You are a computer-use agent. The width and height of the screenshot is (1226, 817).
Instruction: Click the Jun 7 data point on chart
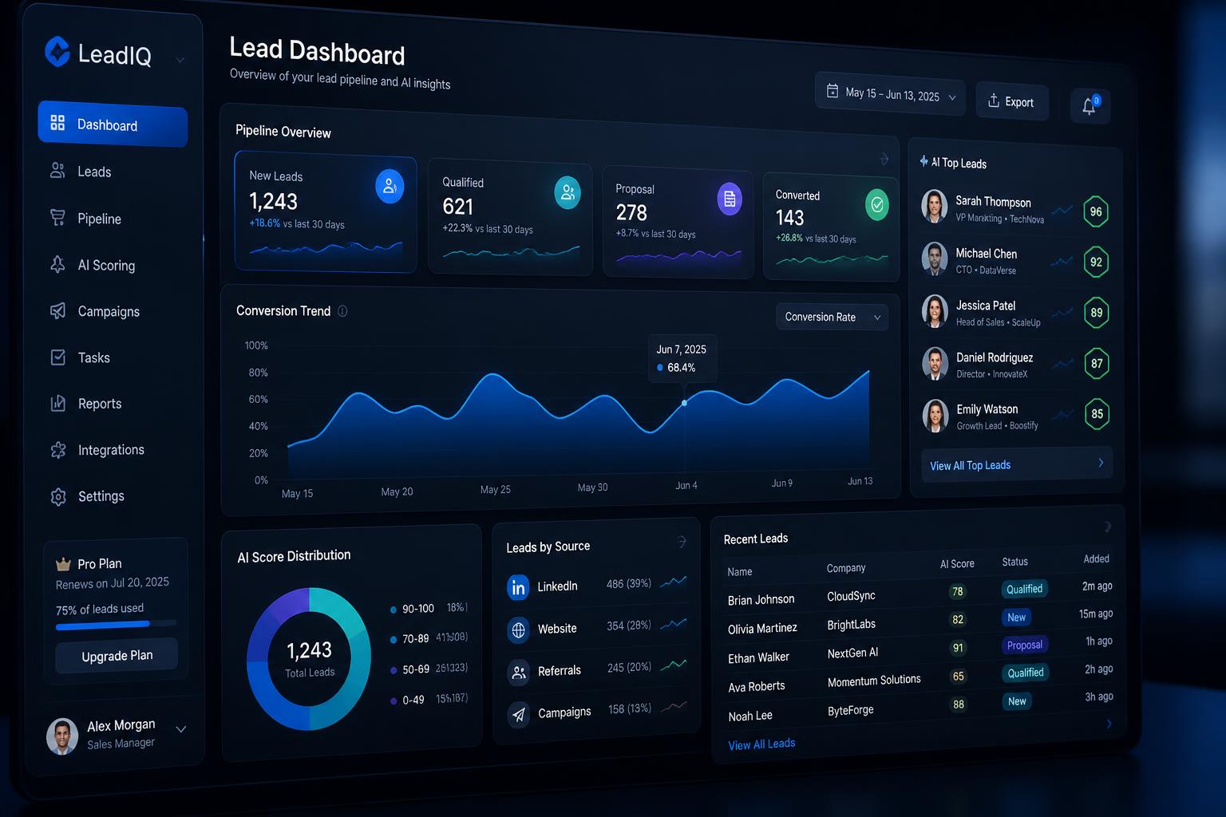pos(684,403)
